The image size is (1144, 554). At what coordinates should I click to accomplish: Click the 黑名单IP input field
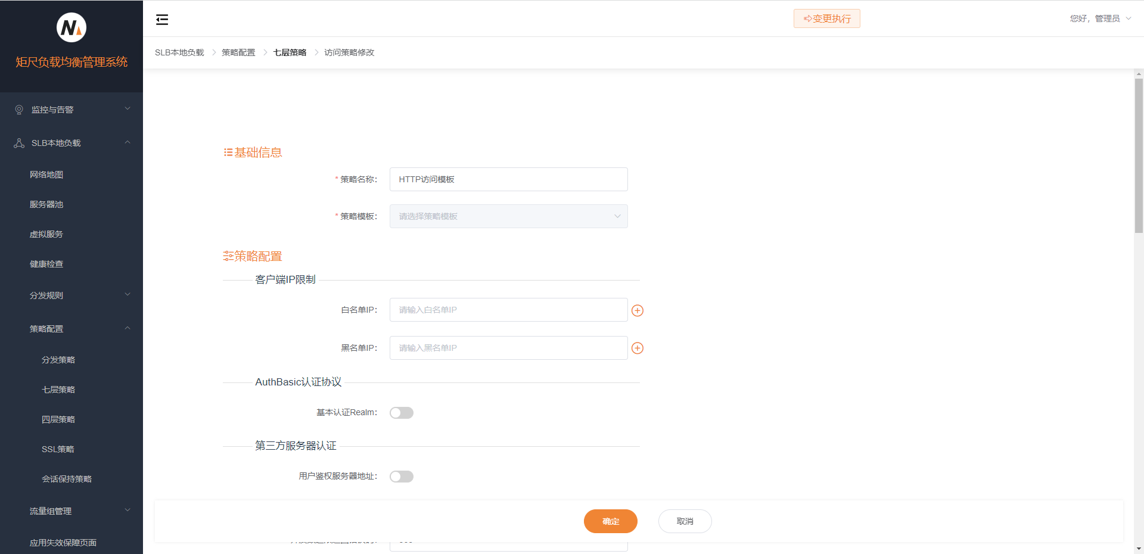pos(509,348)
